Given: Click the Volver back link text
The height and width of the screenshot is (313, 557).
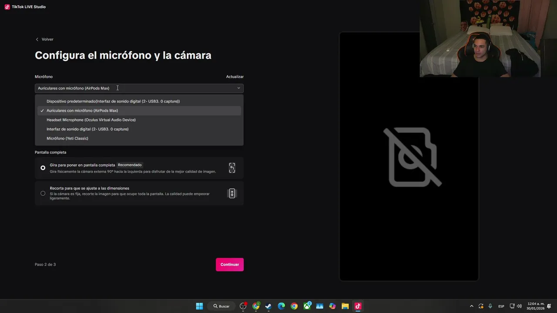Looking at the screenshot, I should tap(47, 39).
